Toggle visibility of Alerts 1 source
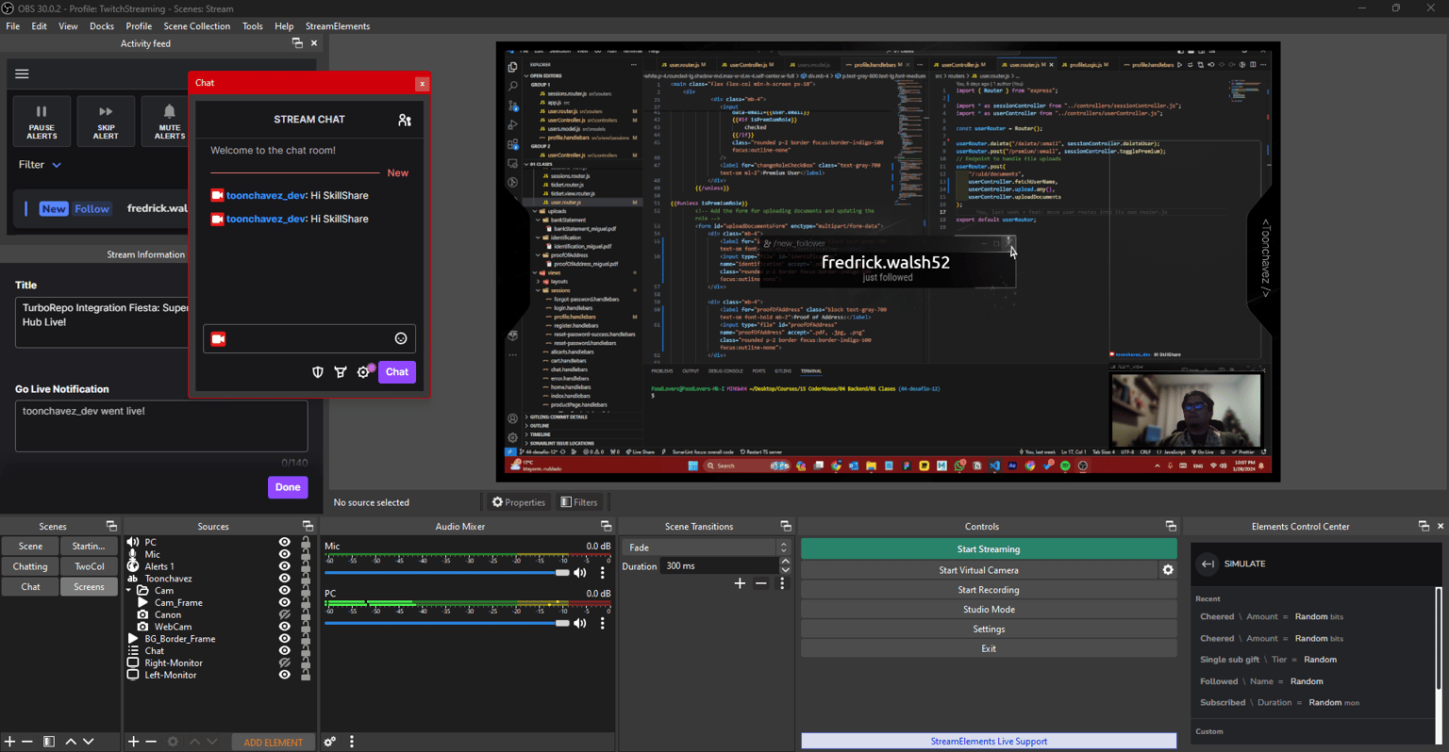This screenshot has width=1449, height=752. pos(284,566)
